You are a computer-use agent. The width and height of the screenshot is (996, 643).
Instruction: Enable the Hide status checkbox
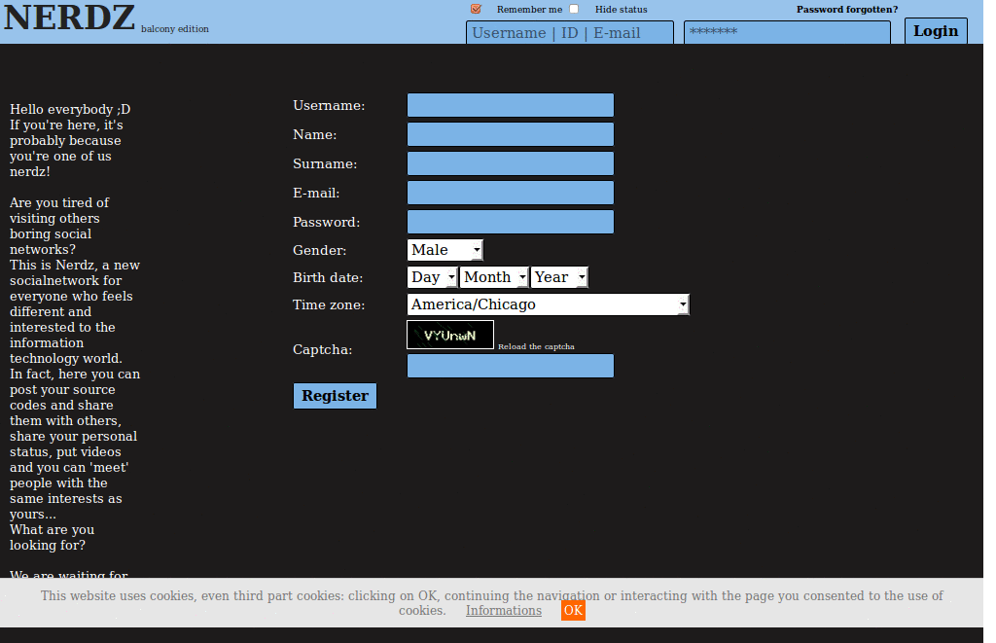pos(574,8)
